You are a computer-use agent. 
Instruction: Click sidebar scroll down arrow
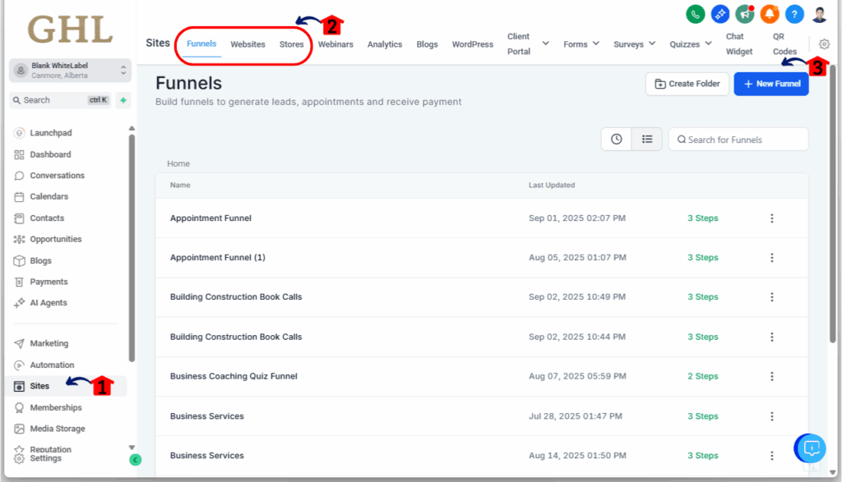(x=132, y=448)
